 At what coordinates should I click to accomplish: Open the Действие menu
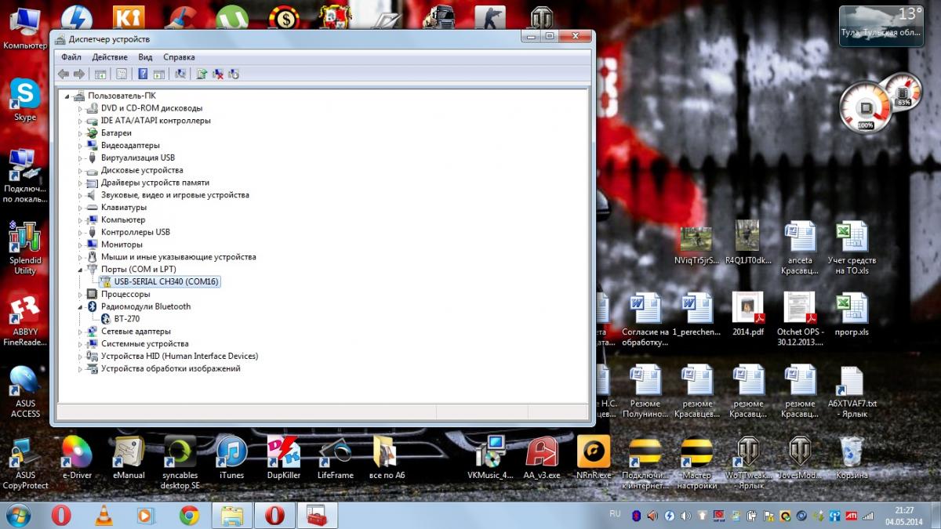(110, 57)
